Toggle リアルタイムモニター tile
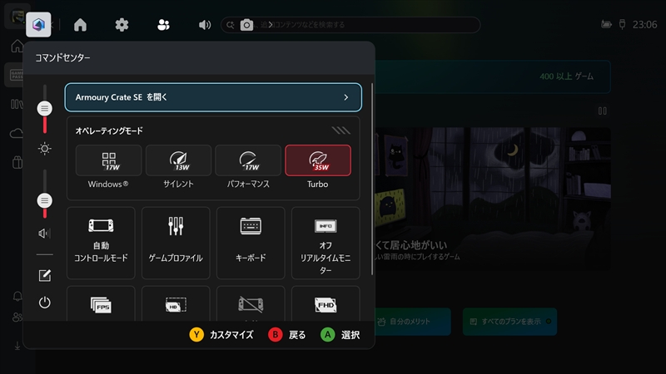The image size is (666, 374). (x=326, y=241)
